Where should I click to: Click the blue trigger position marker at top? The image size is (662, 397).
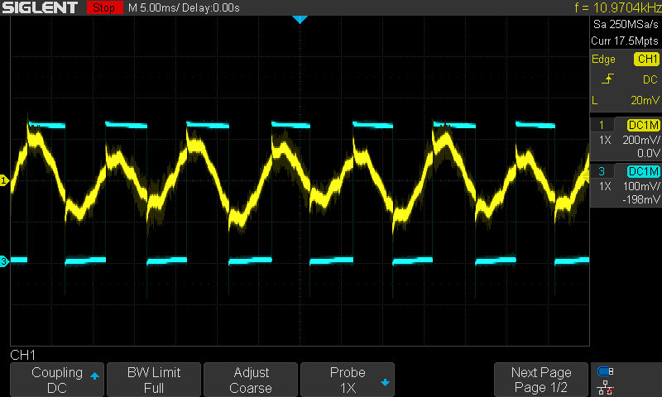(x=300, y=19)
